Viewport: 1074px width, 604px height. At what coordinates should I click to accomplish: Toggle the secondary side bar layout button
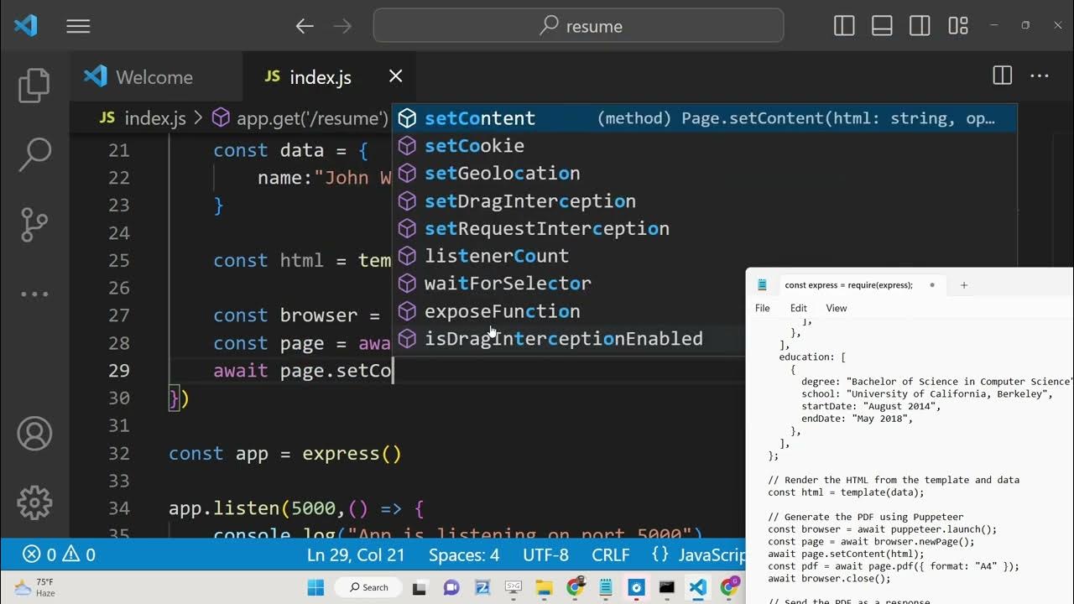(x=920, y=26)
